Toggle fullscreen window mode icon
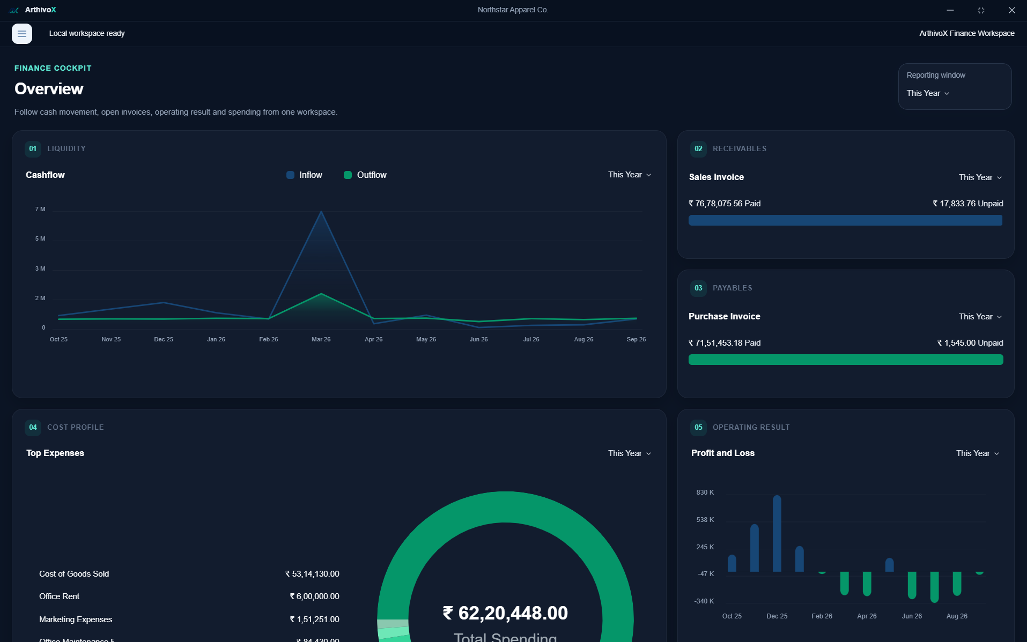Viewport: 1027px width, 642px height. pyautogui.click(x=981, y=10)
